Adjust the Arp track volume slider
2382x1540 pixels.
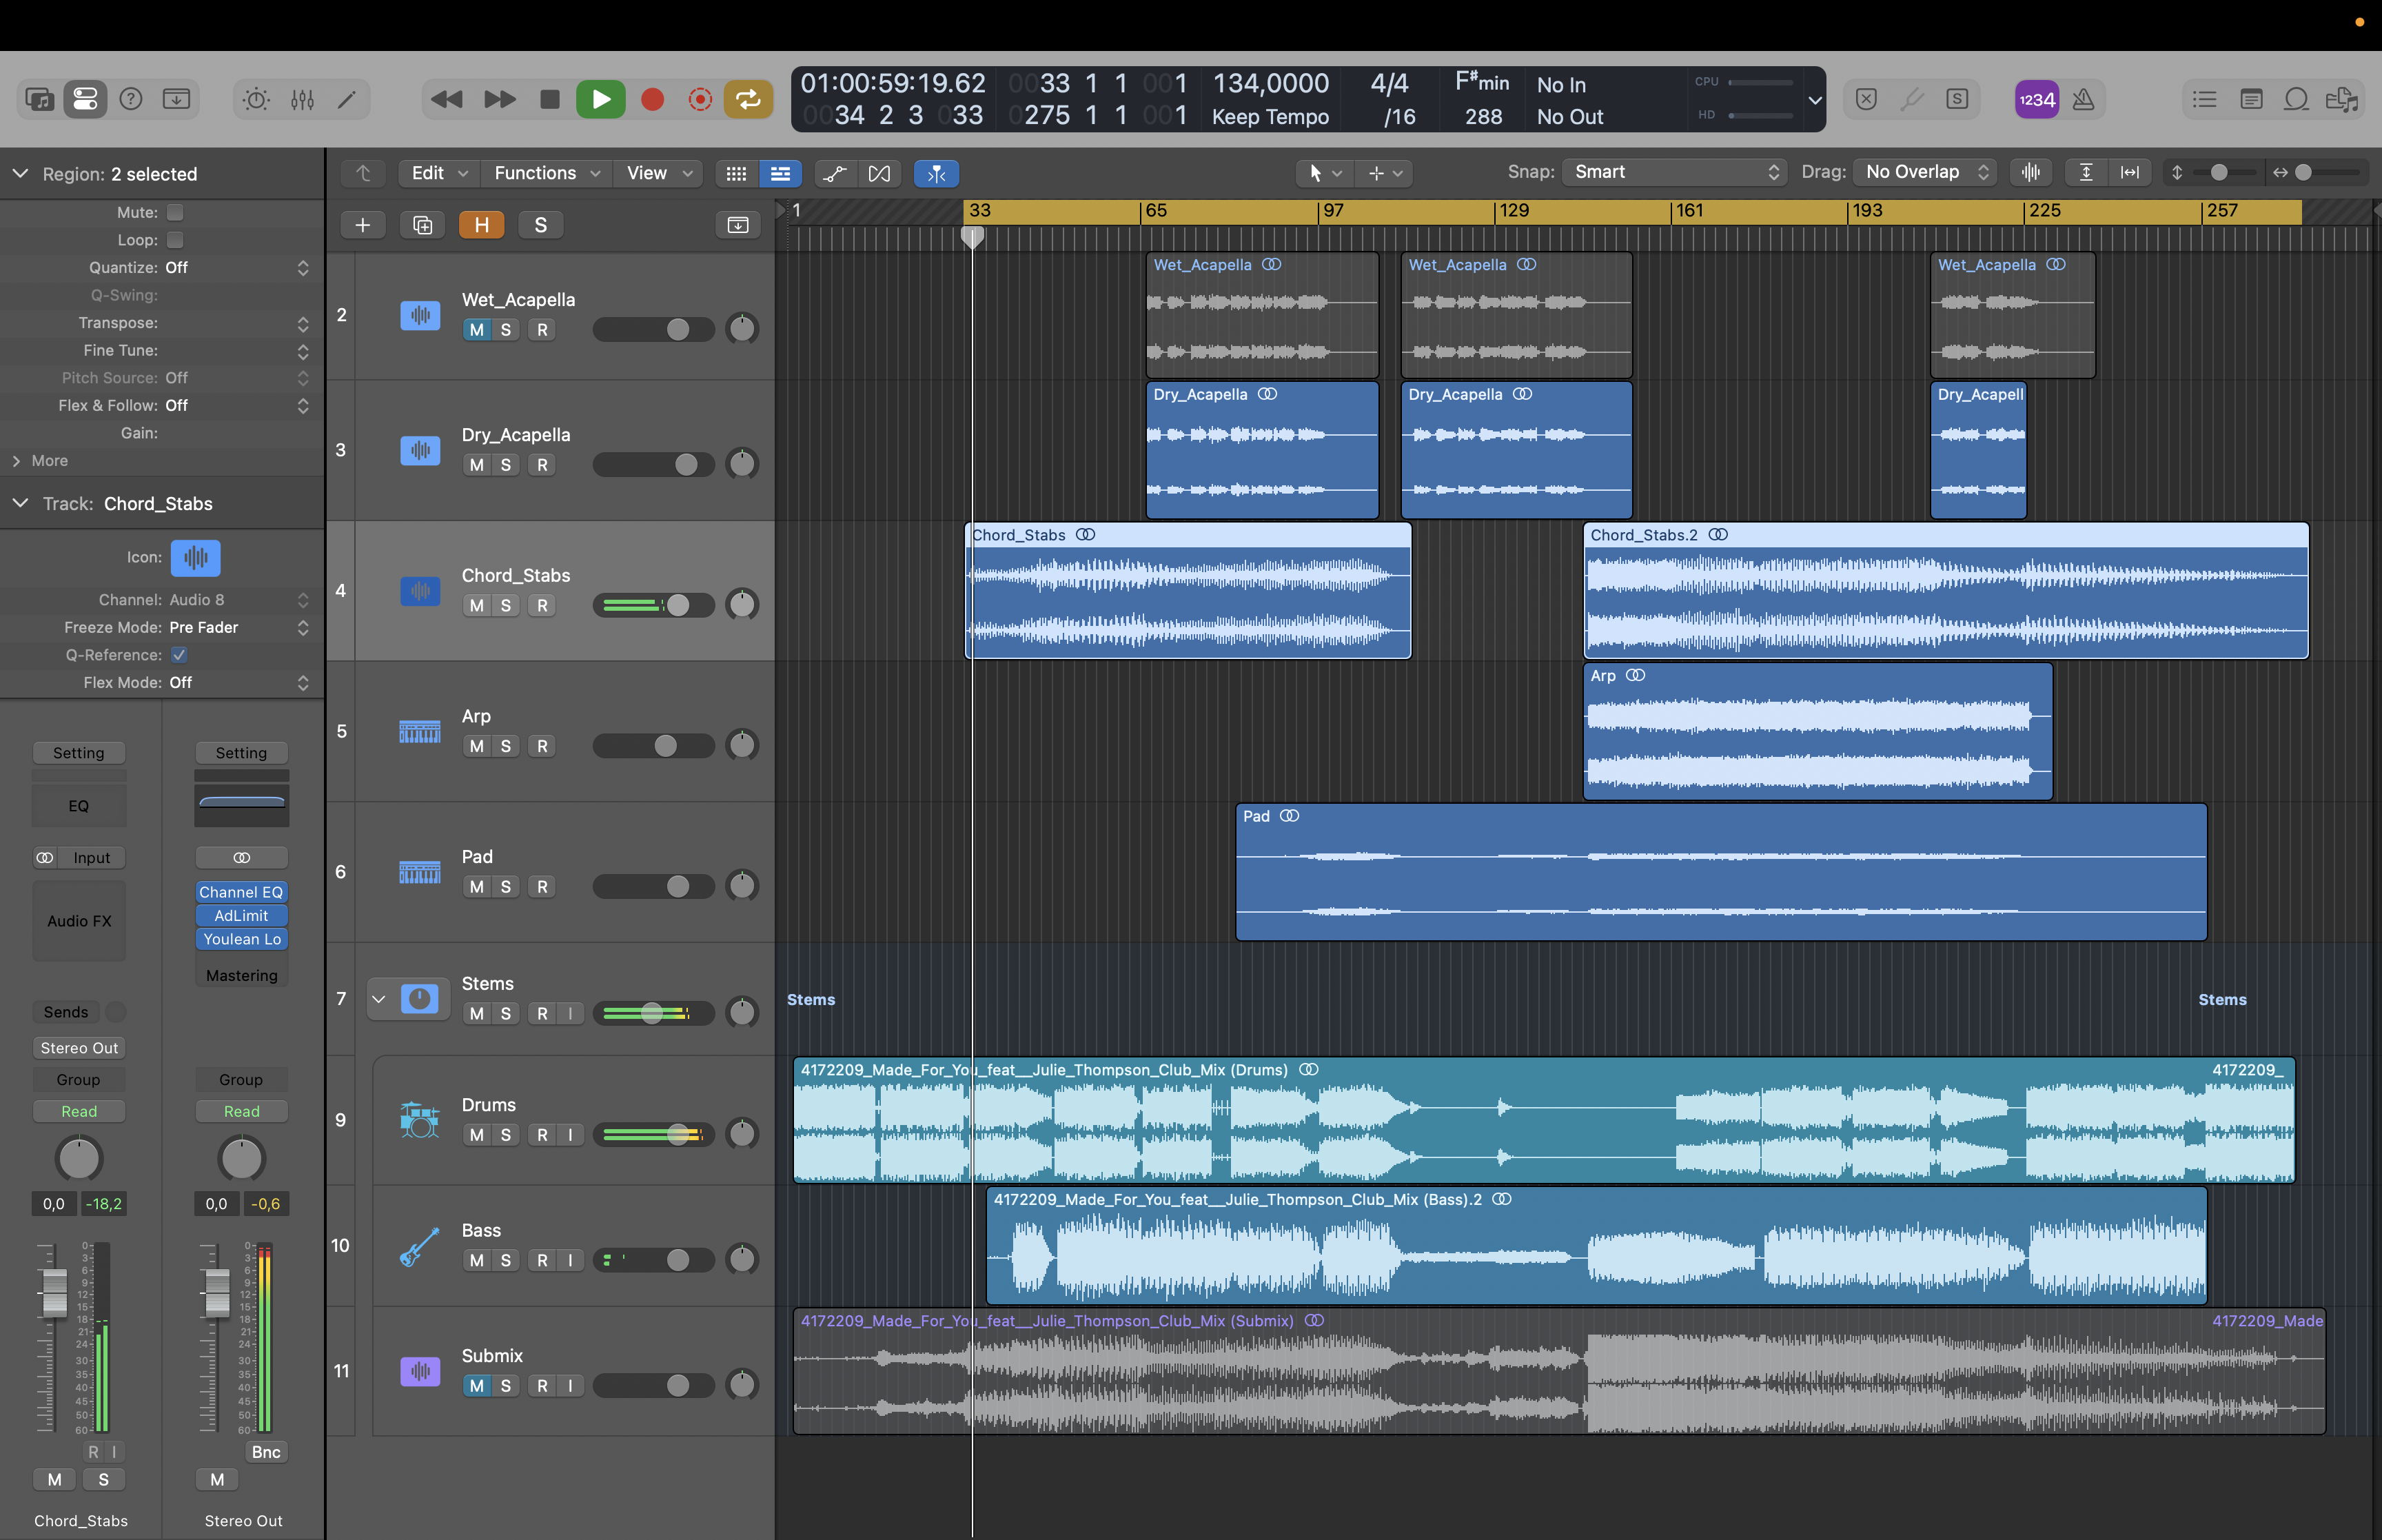coord(666,746)
